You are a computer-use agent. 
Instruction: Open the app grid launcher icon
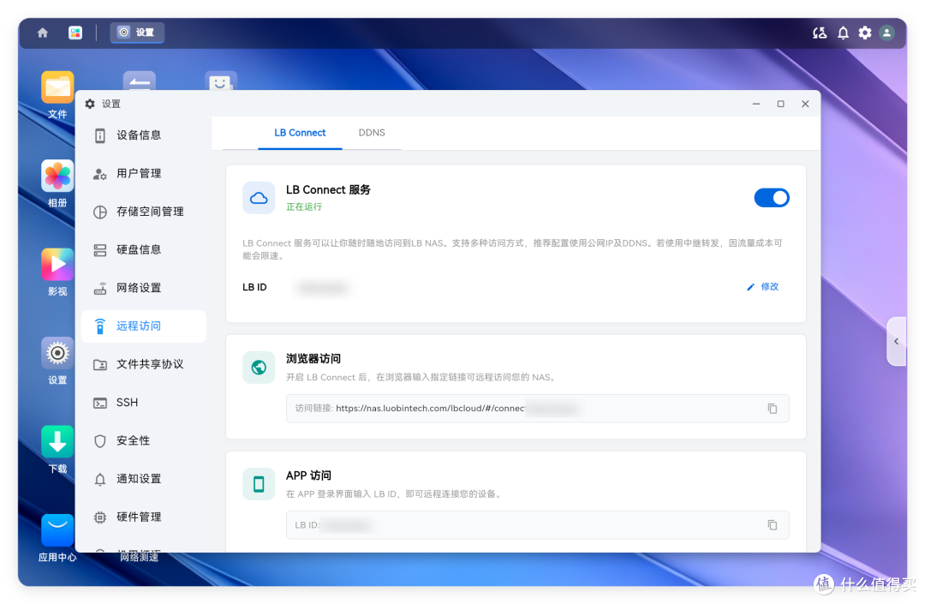click(x=75, y=33)
